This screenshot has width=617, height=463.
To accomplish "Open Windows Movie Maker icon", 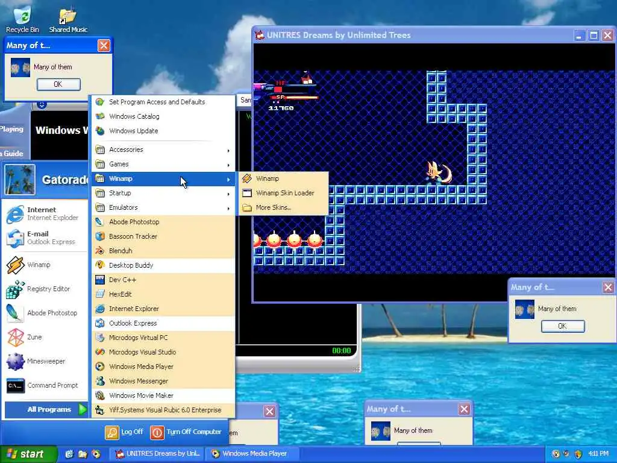I will (100, 395).
